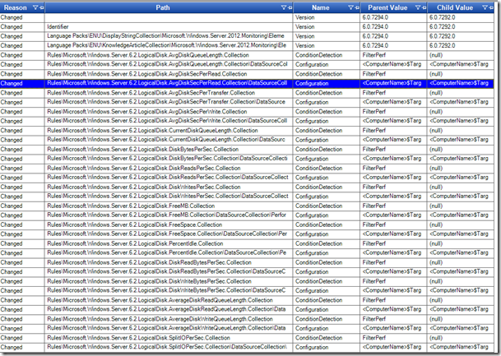Select the DiskReadBytesPerSec.Collection rule path

point(169,262)
